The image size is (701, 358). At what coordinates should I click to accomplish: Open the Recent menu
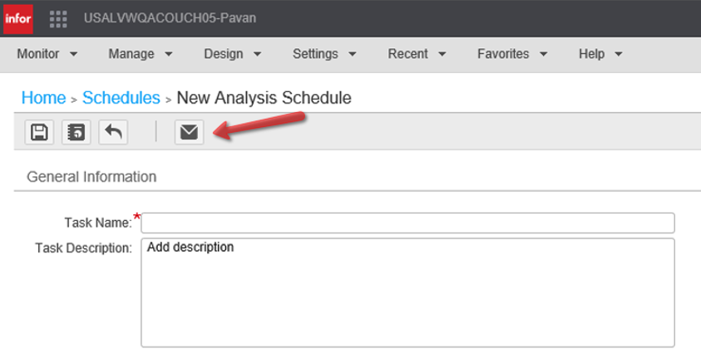click(x=417, y=54)
